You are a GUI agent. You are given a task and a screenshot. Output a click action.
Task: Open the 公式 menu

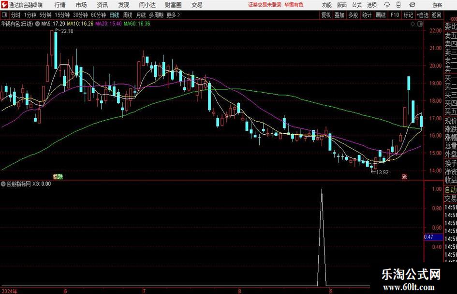tap(356, 5)
